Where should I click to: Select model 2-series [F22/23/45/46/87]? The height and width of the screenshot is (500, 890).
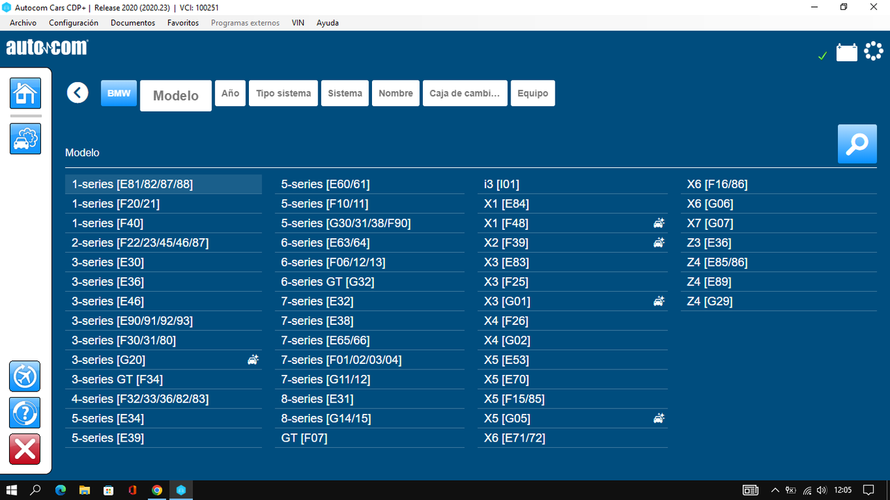(163, 242)
